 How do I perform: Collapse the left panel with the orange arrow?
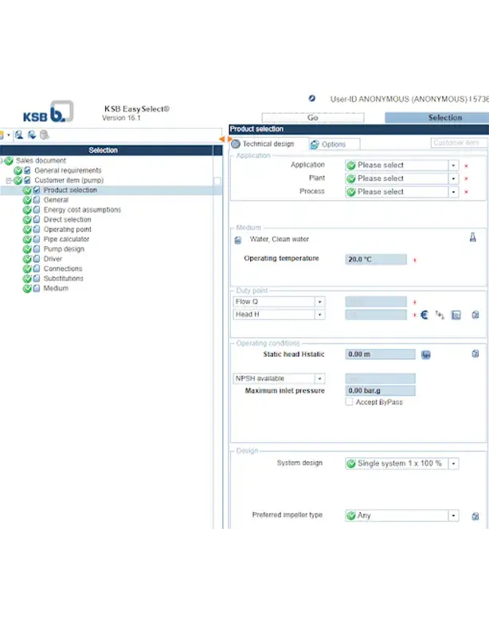[x=222, y=139]
